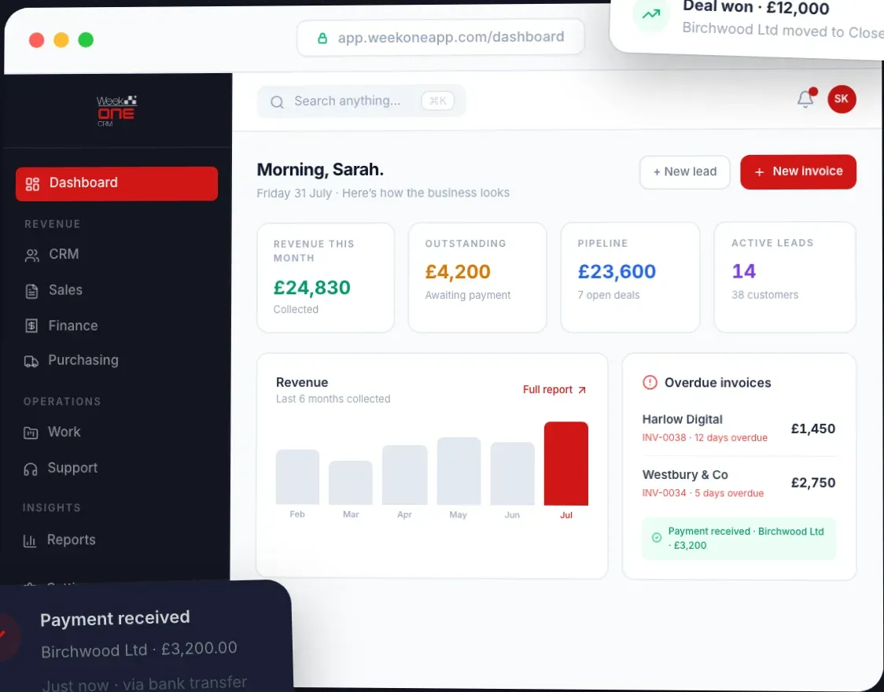Open the Outstanding £4,200 card
The height and width of the screenshot is (692, 884).
click(x=477, y=278)
